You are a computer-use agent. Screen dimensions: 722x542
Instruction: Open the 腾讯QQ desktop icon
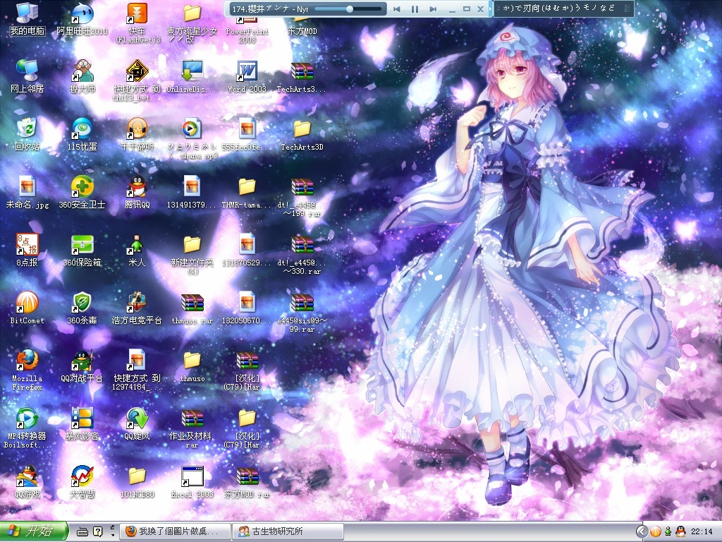(137, 187)
